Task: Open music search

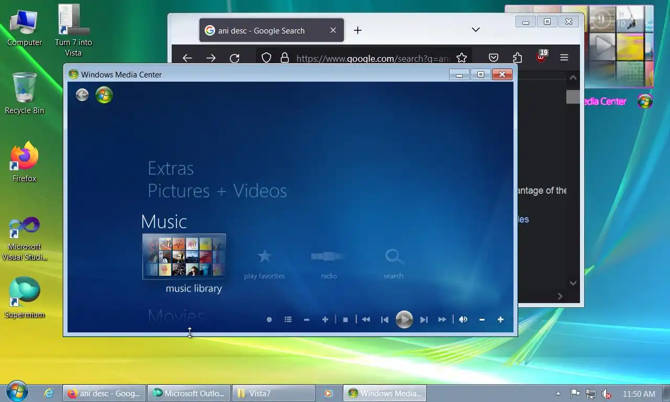Action: click(x=394, y=256)
